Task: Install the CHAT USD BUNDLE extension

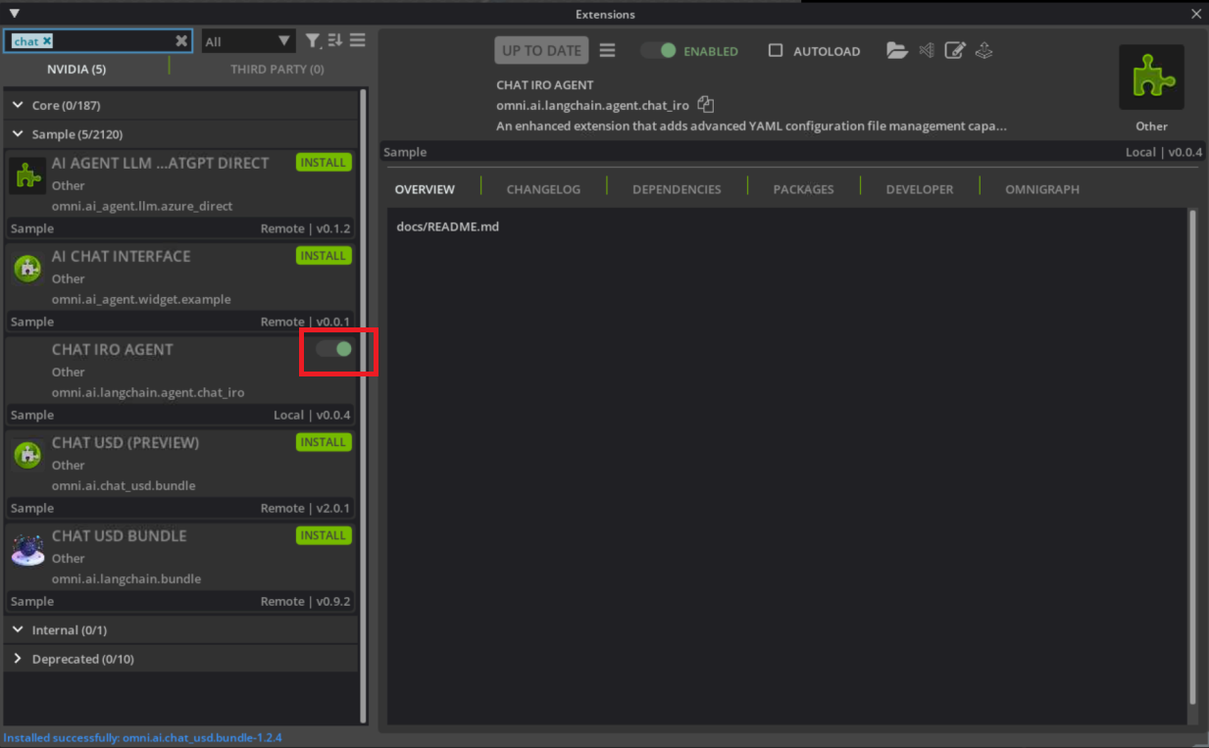Action: 324,535
